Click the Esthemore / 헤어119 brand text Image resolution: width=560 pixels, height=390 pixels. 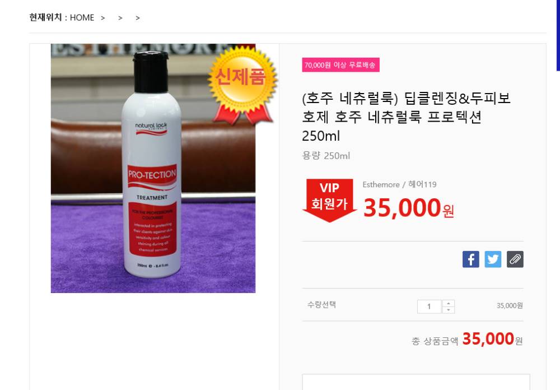[399, 184]
